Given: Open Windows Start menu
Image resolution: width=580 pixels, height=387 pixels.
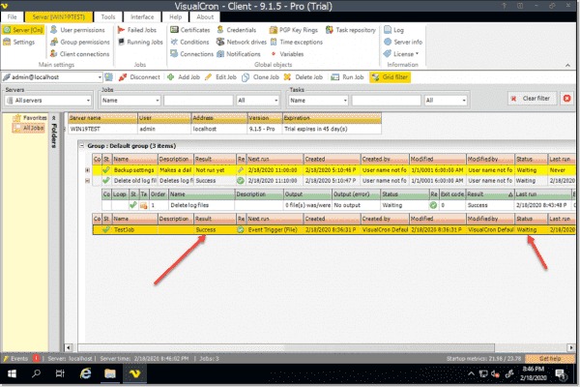Looking at the screenshot, I should click(x=12, y=374).
